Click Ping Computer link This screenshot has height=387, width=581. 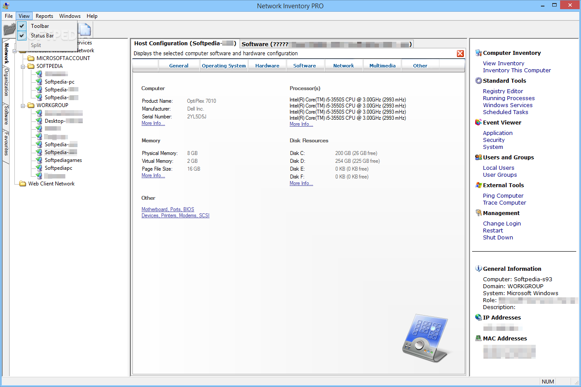tap(503, 196)
